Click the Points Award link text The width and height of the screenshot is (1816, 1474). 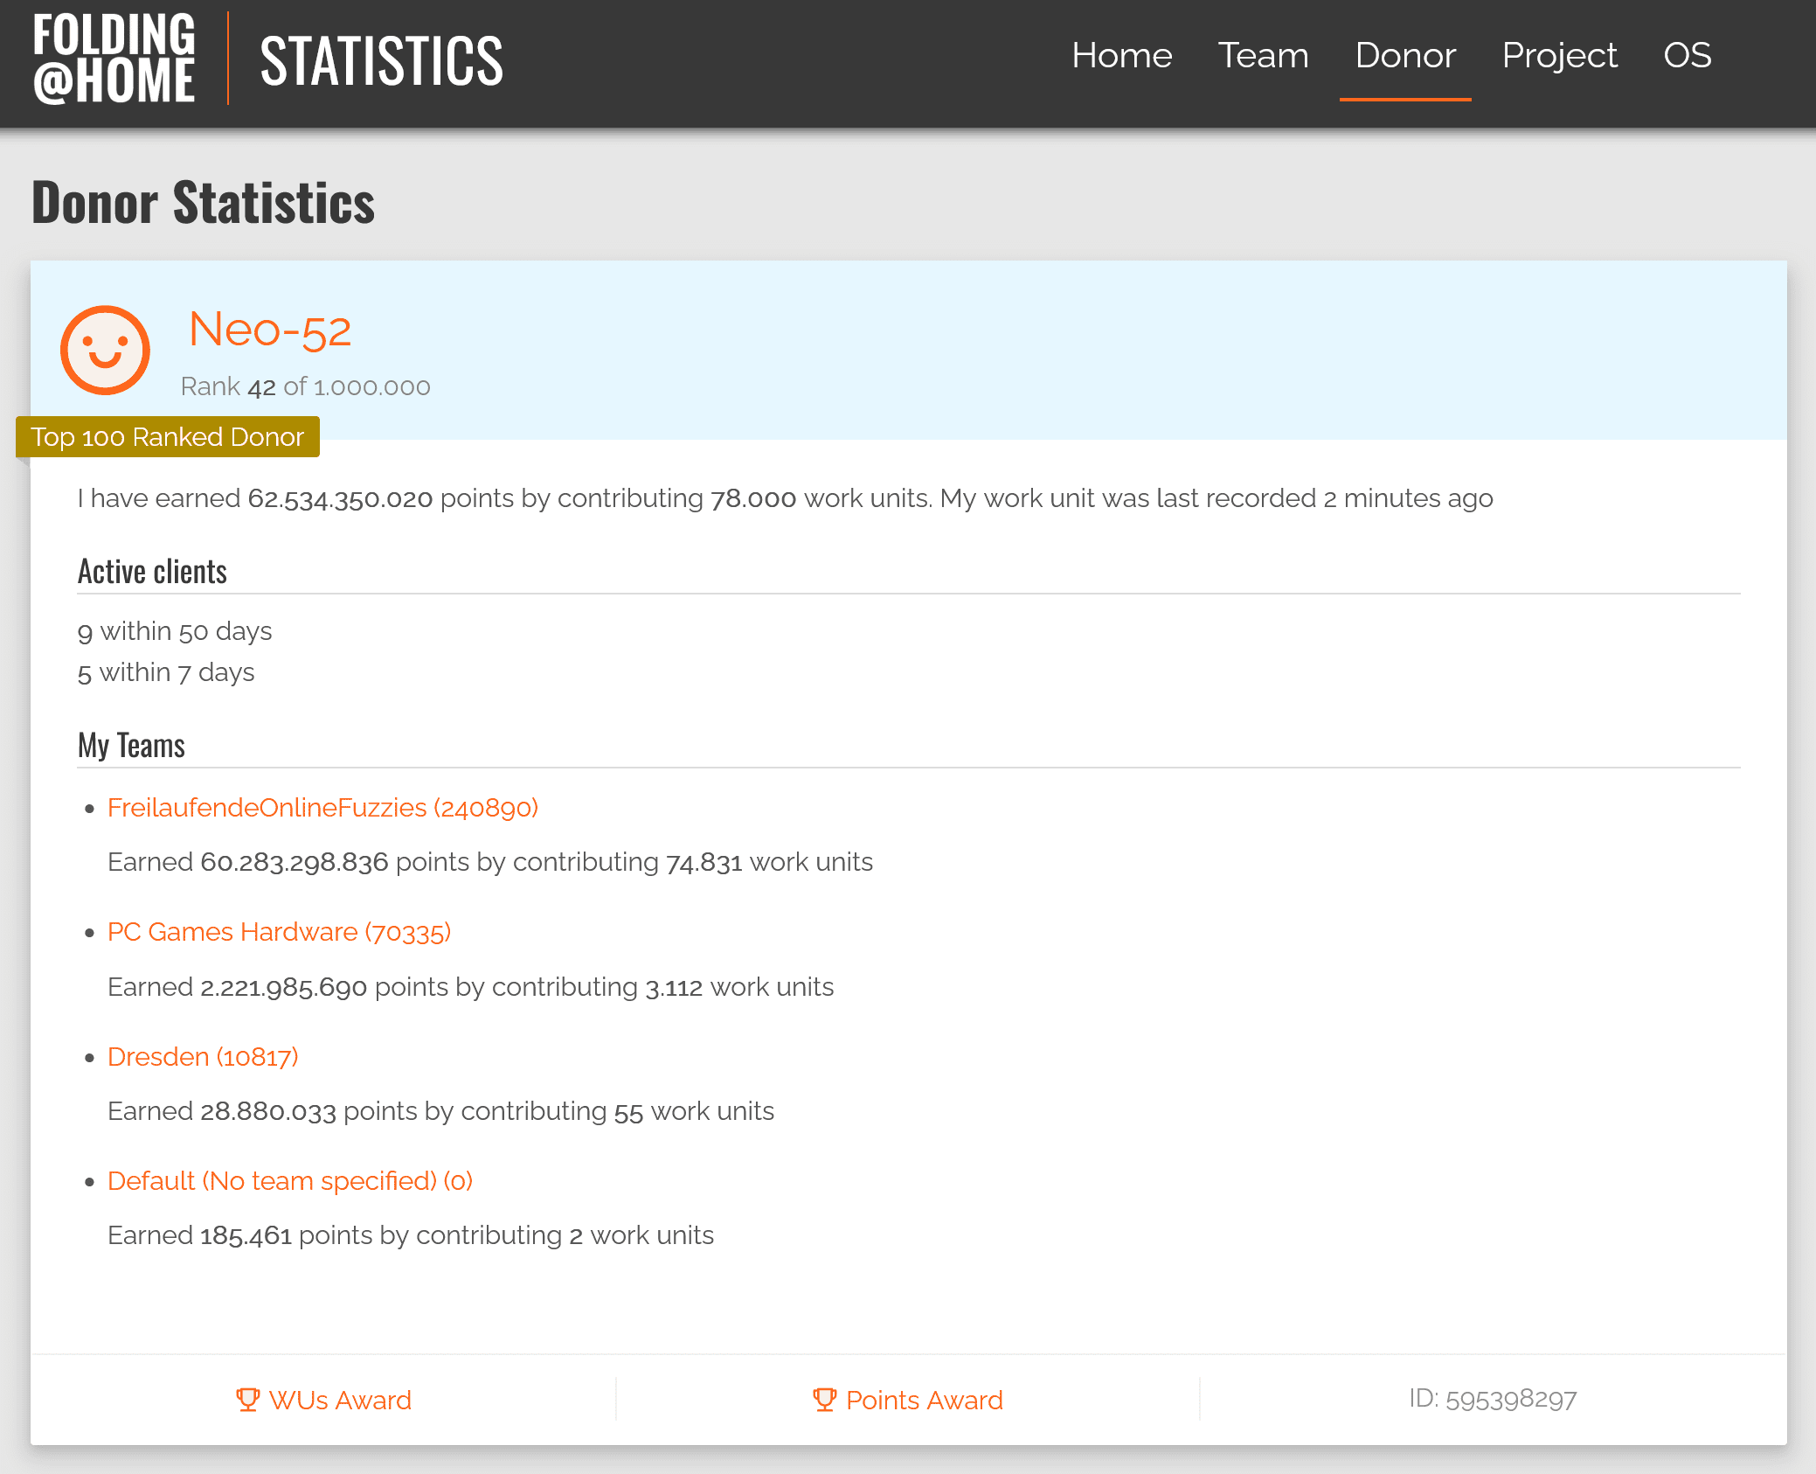[924, 1400]
